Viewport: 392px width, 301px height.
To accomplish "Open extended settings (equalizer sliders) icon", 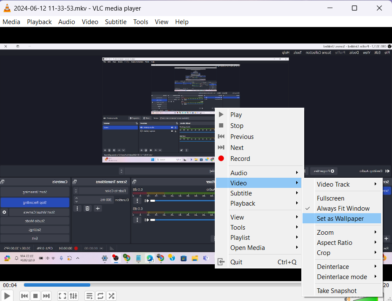I will [73, 296].
